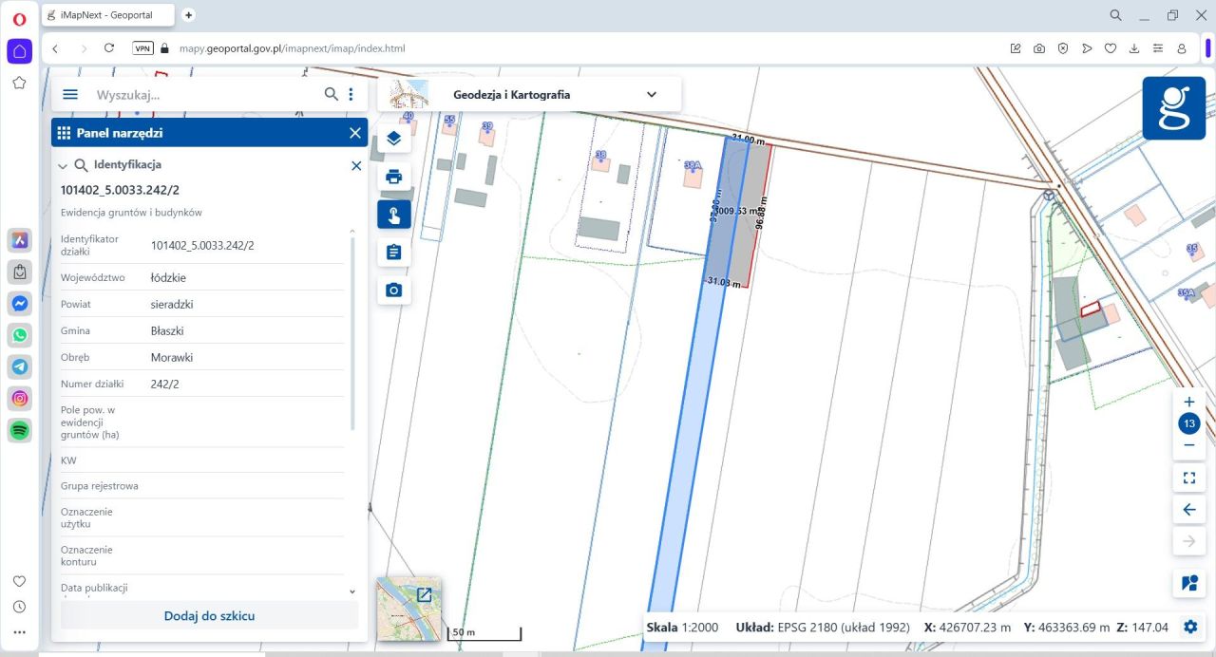The image size is (1216, 657).
Task: Click the search magnifier icon
Action: (331, 94)
